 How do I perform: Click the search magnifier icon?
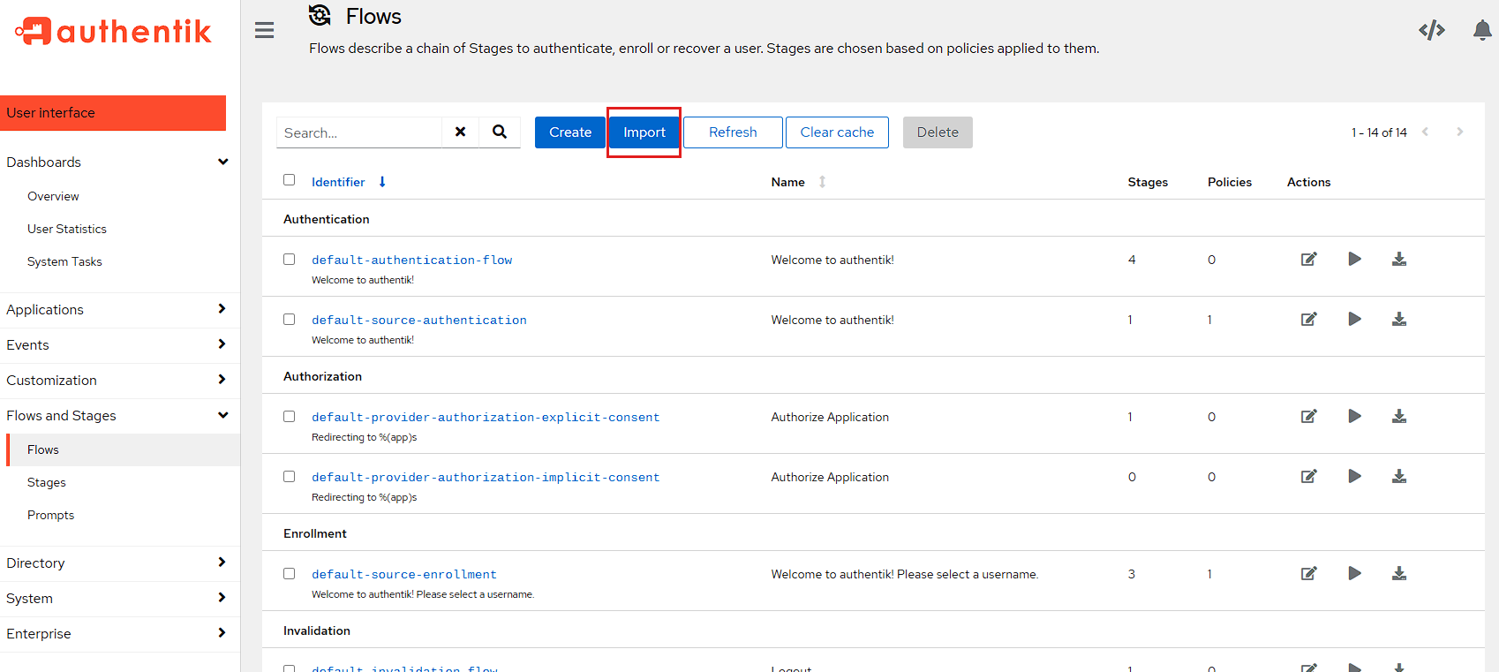[500, 132]
